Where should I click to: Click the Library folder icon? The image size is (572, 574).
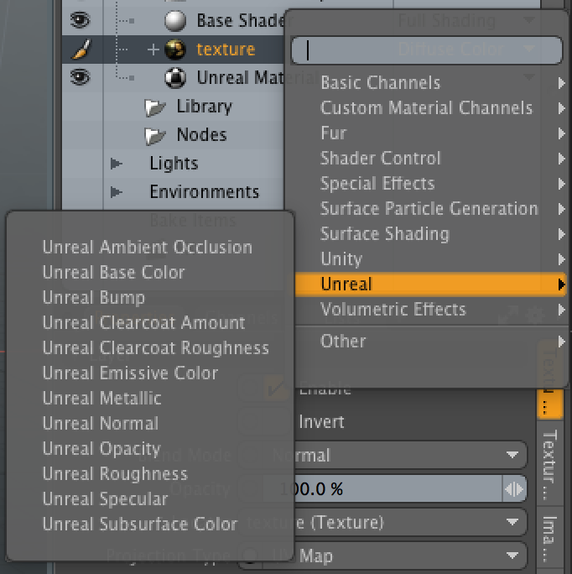(x=155, y=107)
